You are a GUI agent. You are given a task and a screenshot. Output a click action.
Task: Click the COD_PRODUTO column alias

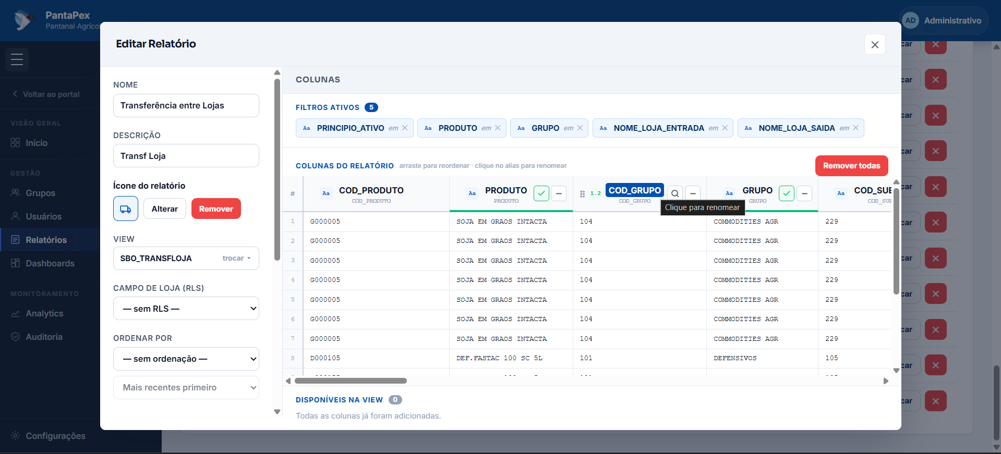point(371,190)
